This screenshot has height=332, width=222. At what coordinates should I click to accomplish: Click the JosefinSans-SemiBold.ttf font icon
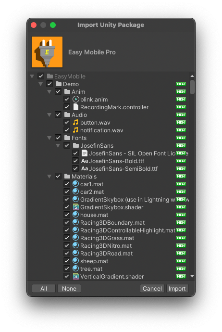[85, 168]
